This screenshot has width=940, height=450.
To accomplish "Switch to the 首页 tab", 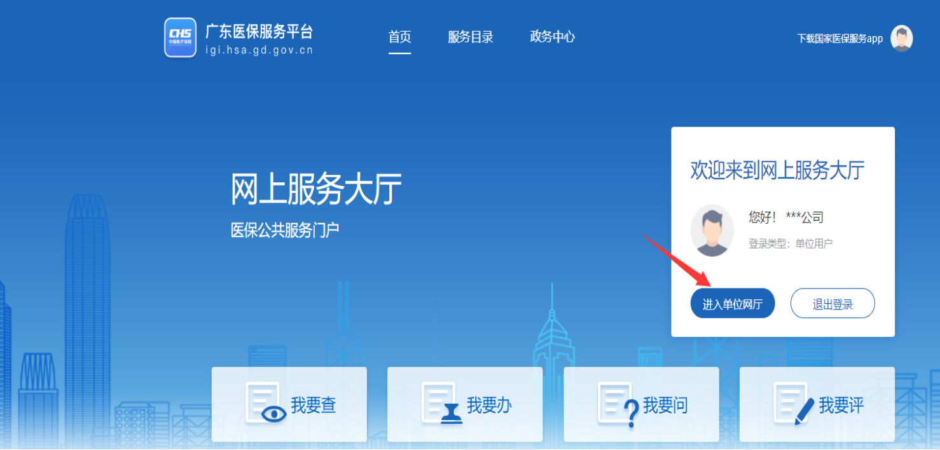I will [399, 37].
